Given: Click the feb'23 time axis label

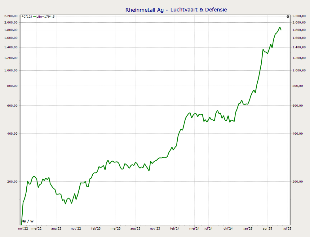Looking at the screenshot, I should tap(96, 228).
